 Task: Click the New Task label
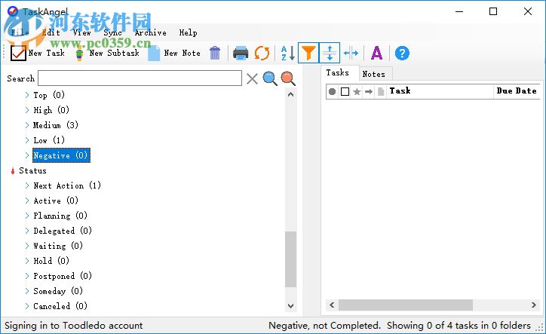pos(47,53)
